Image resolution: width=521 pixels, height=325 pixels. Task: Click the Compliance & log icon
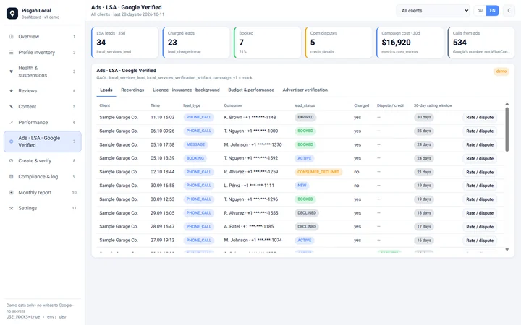12,177
